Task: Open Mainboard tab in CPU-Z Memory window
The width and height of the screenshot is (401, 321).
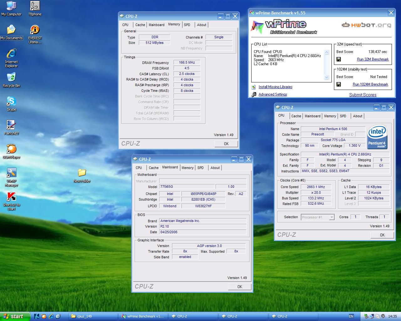Action: tap(157, 25)
